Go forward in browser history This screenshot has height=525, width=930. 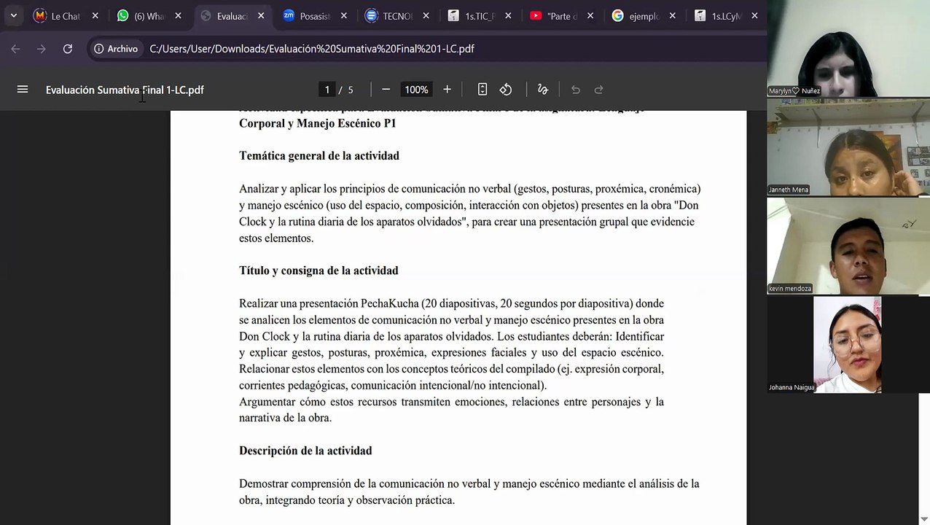42,49
